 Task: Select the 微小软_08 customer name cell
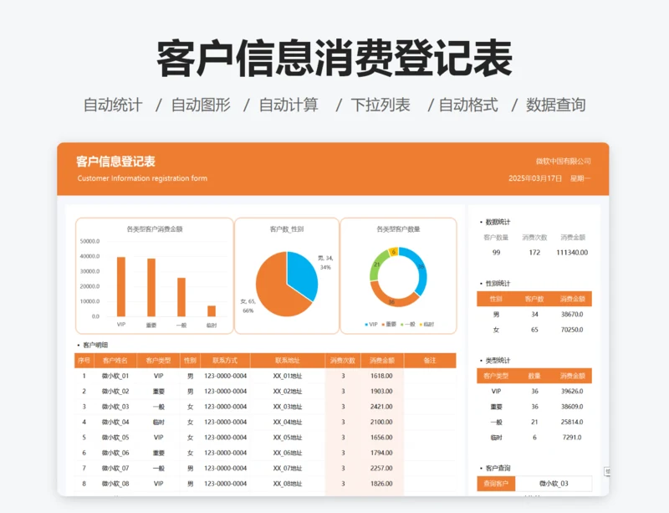point(115,484)
